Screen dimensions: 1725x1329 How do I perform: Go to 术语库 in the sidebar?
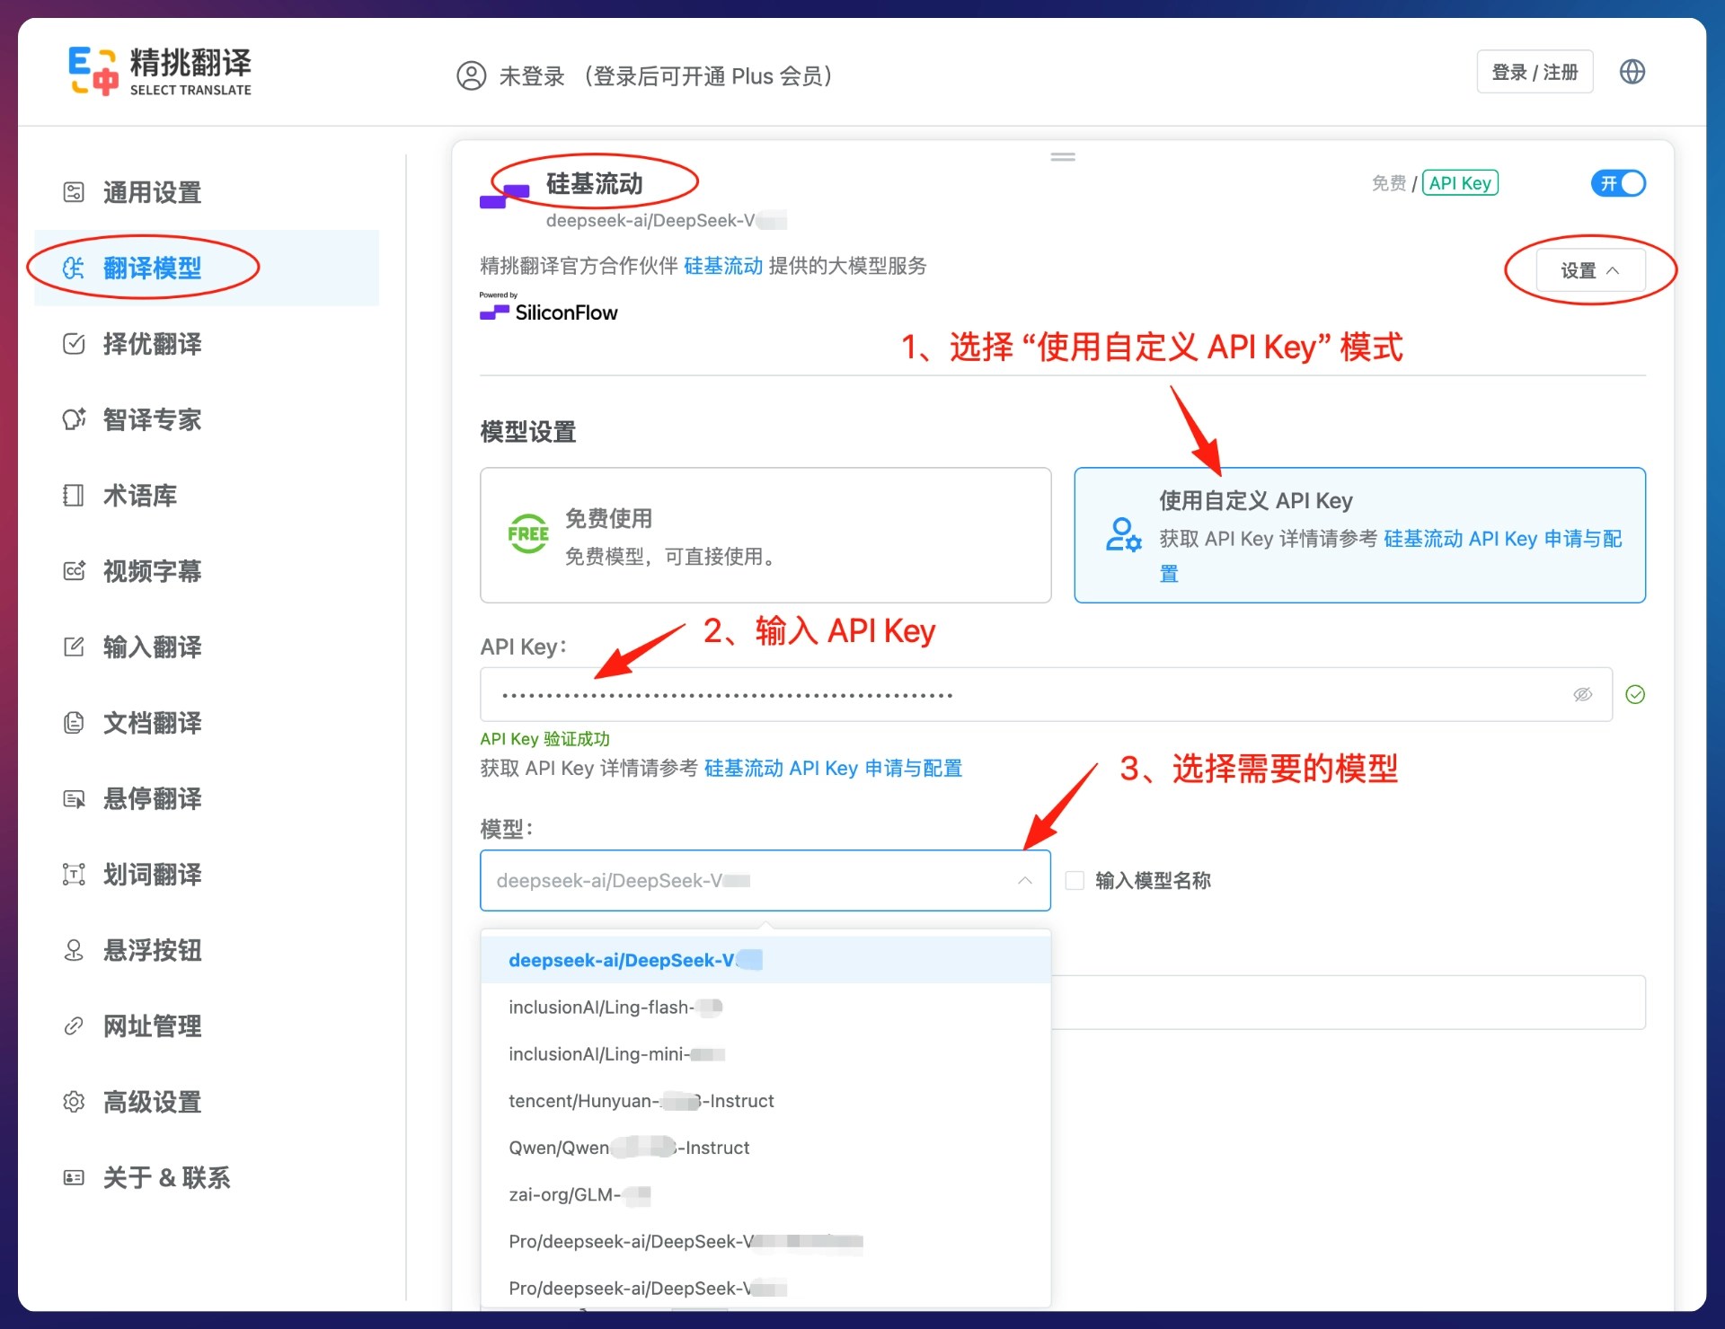(139, 496)
